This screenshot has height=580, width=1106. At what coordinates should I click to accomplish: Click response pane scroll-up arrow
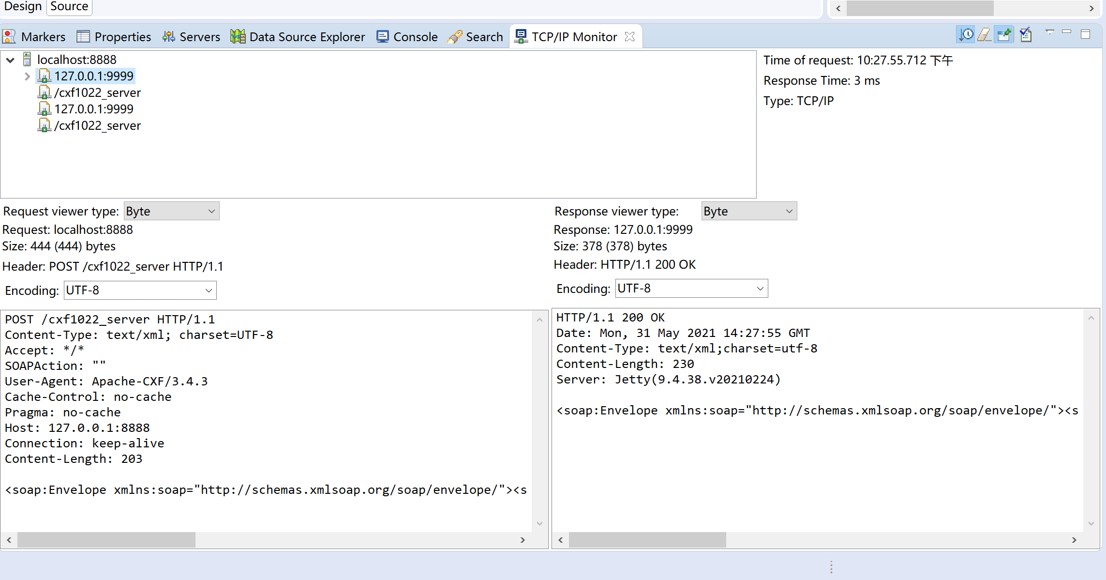[x=1091, y=318]
